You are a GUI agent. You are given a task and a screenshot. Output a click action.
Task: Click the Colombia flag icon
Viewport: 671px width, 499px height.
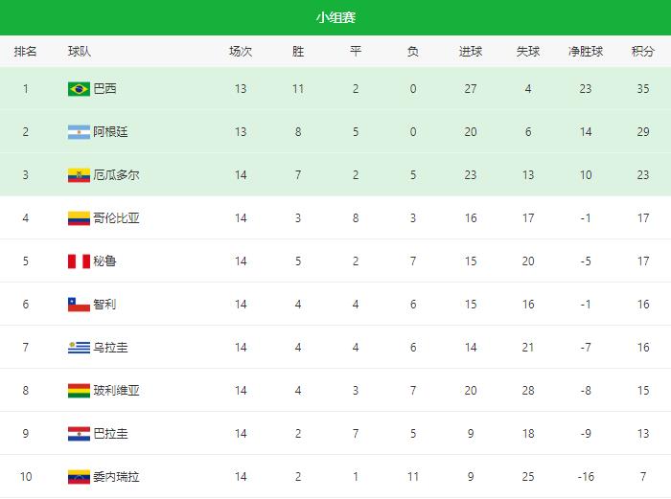(x=79, y=218)
